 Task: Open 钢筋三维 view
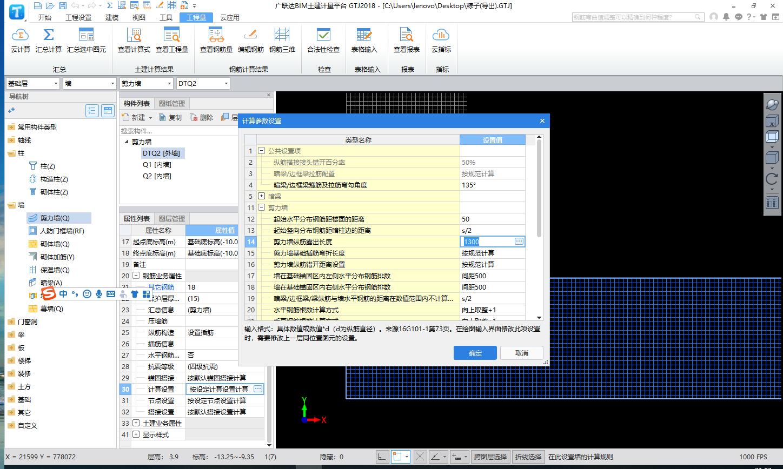click(282, 41)
